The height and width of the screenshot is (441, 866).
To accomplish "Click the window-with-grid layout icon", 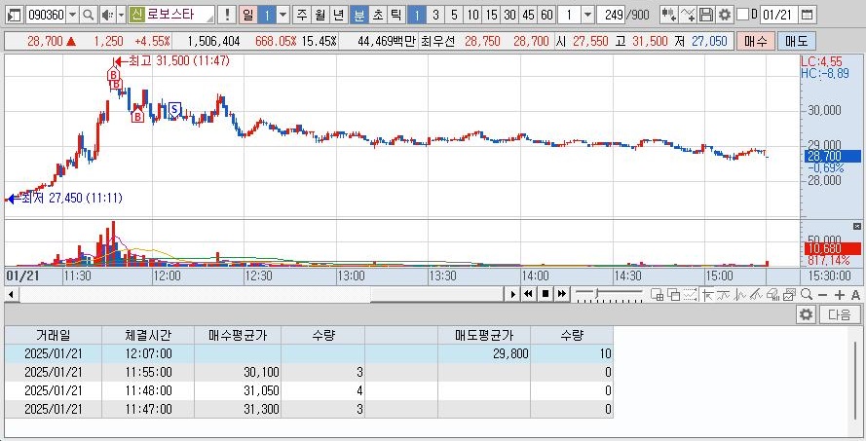I will pyautogui.click(x=658, y=295).
